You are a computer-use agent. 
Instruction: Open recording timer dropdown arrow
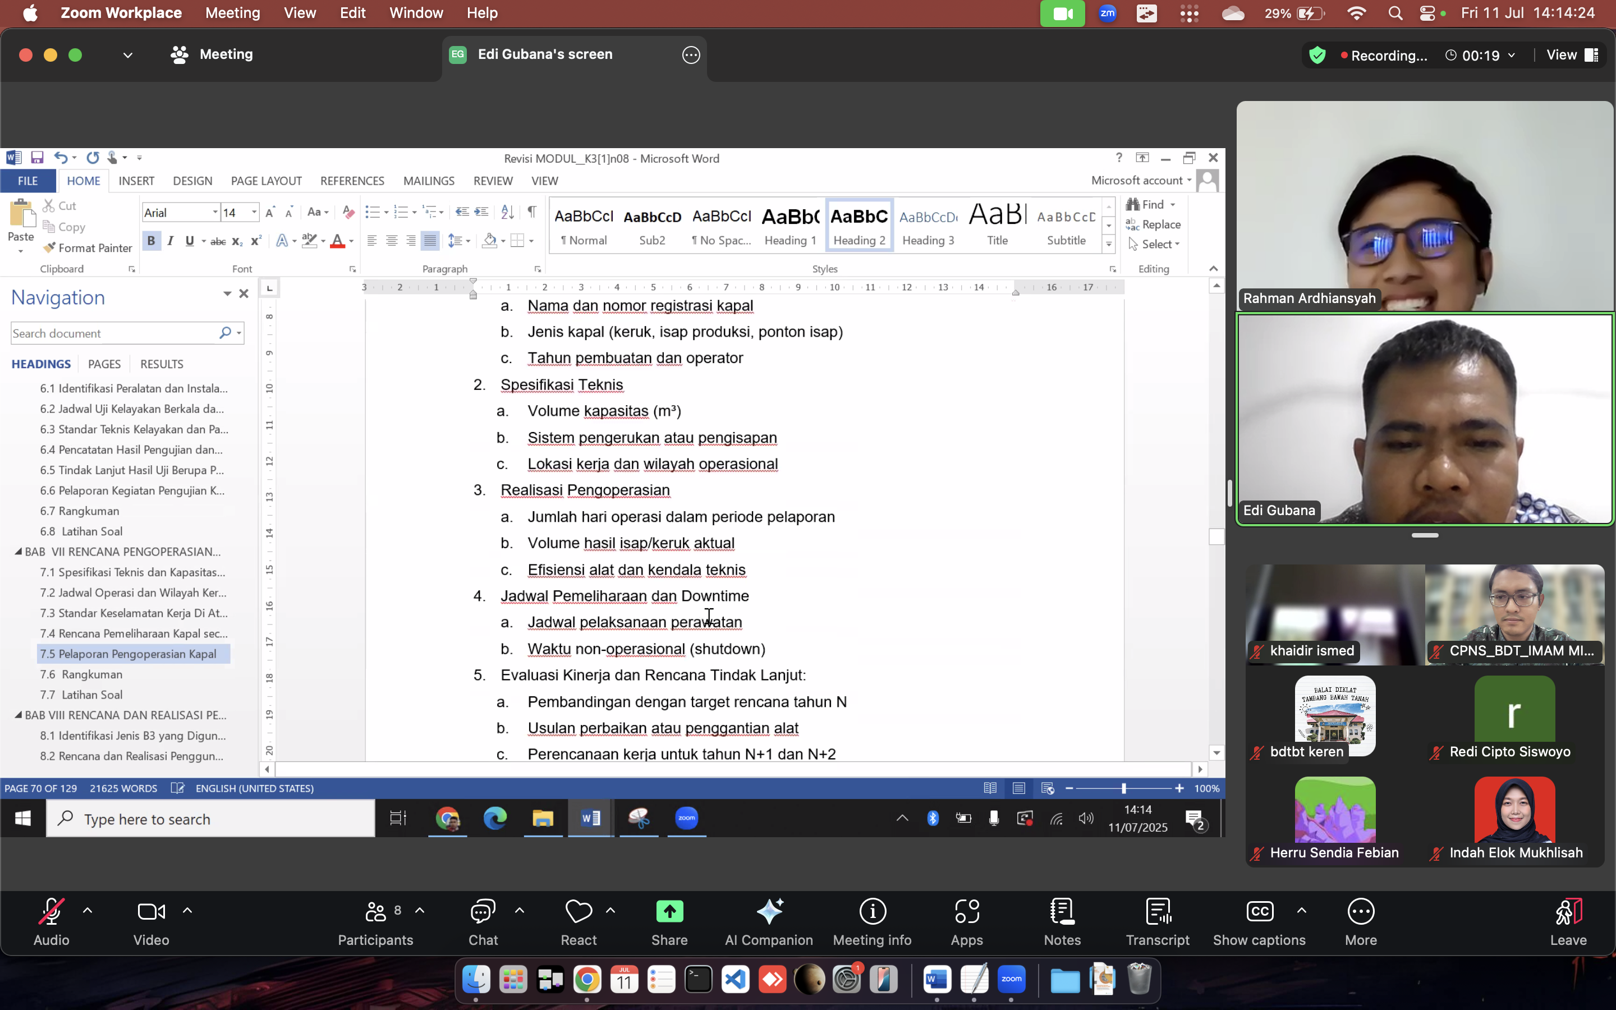1512,56
